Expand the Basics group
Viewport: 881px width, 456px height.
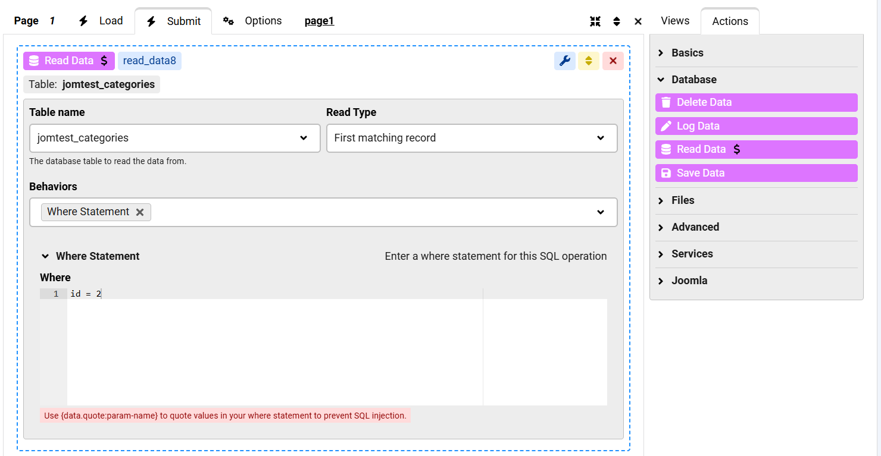(756, 53)
